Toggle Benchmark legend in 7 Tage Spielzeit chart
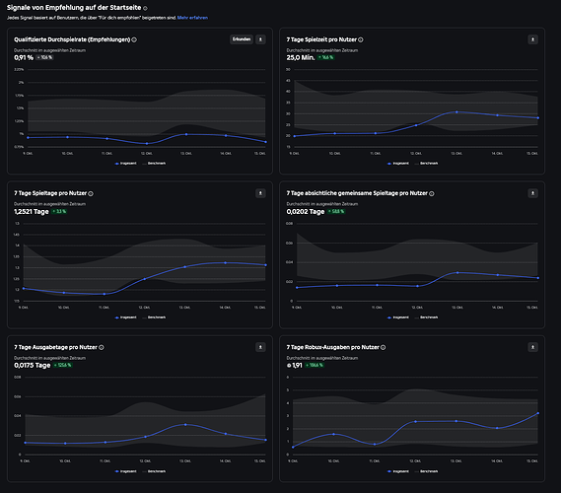Viewport: 561px width, 493px height. coord(427,164)
